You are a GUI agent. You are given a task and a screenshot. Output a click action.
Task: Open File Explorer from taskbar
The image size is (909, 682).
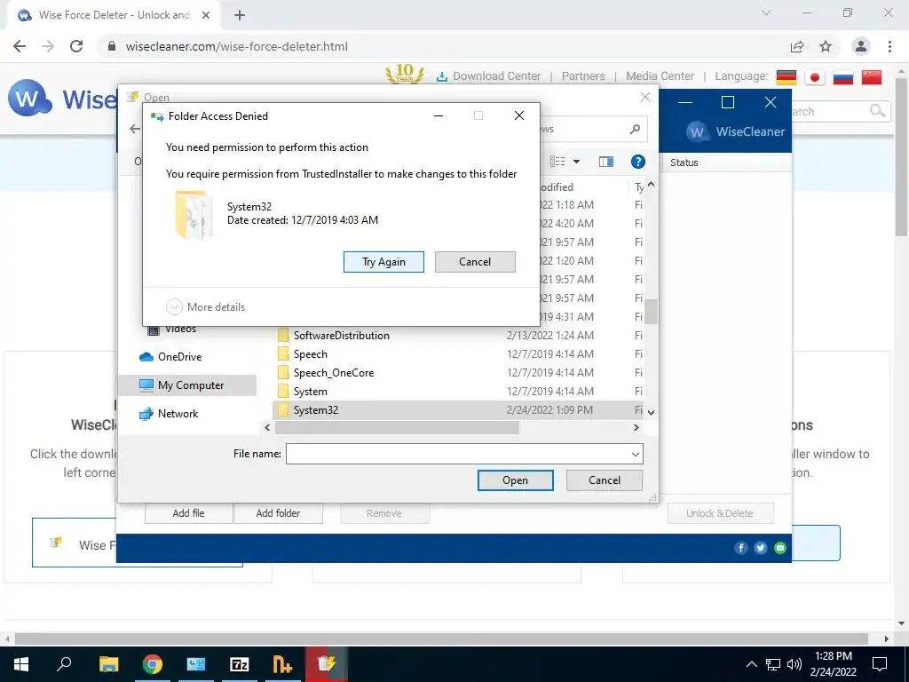pos(108,664)
